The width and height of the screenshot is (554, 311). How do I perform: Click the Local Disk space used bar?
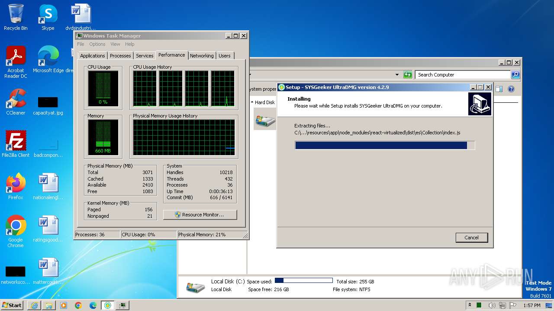click(303, 281)
